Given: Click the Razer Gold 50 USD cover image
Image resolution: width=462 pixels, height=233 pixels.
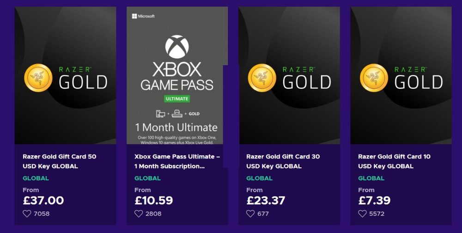Looking at the screenshot, I should click(66, 76).
